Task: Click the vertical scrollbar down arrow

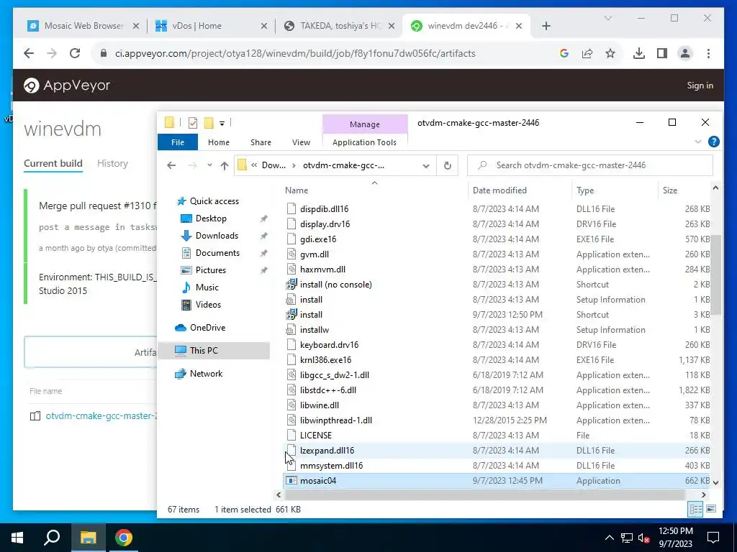Action: point(715,482)
